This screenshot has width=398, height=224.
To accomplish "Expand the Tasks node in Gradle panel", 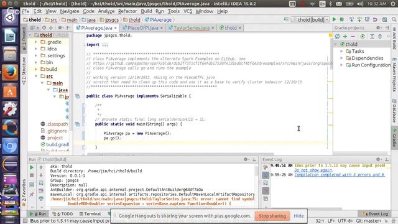I will tap(341, 51).
